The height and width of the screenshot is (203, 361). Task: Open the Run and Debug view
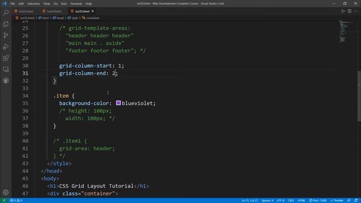[6, 46]
